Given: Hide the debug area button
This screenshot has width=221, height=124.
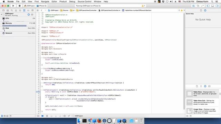Looking at the screenshot, I should tap(38, 116).
